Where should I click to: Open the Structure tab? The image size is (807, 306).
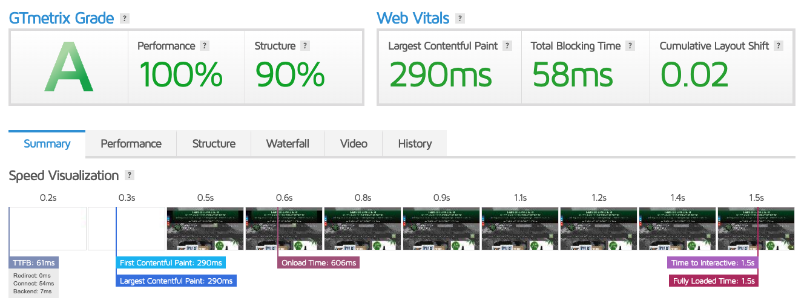pyautogui.click(x=214, y=144)
